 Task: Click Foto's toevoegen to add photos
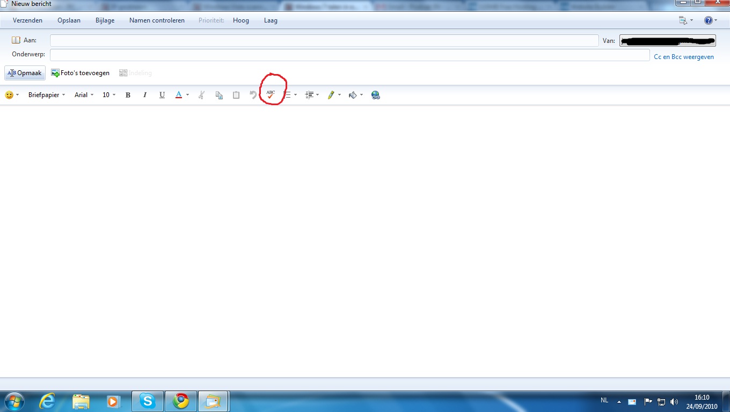click(81, 73)
